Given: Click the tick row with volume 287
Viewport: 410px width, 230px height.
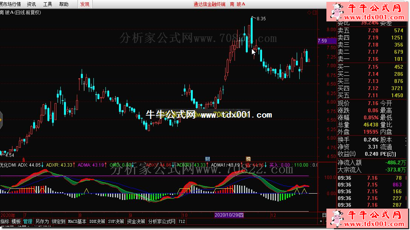Looking at the screenshot, I should (372, 205).
